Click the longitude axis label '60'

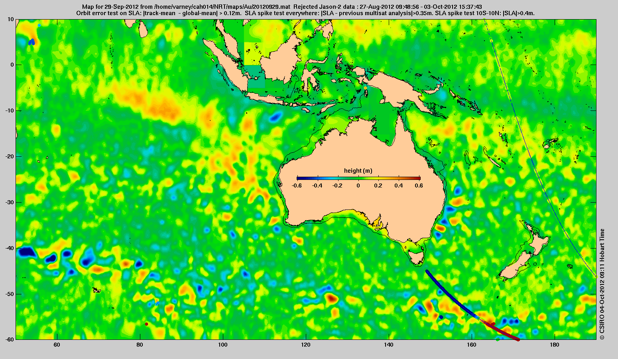pos(57,345)
